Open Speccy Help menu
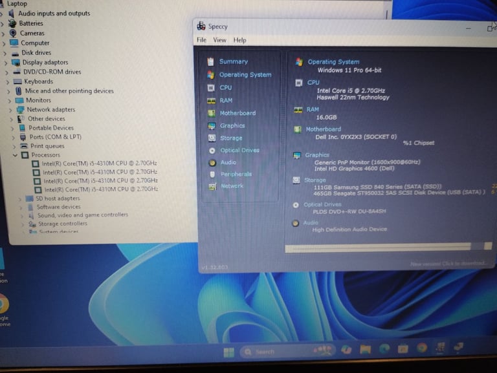497x373 pixels. click(x=239, y=40)
